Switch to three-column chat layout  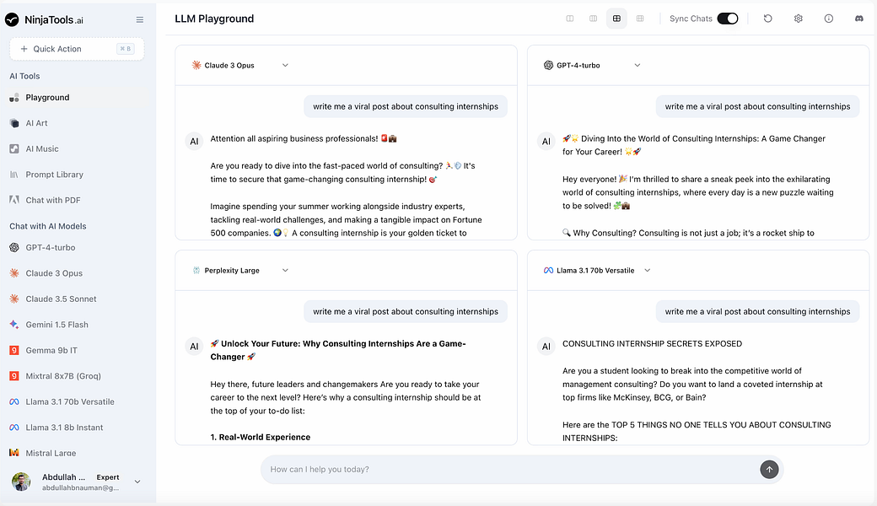[594, 19]
